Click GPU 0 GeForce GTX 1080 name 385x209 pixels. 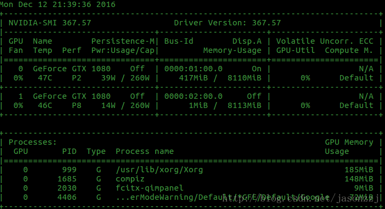pyautogui.click(x=72, y=69)
